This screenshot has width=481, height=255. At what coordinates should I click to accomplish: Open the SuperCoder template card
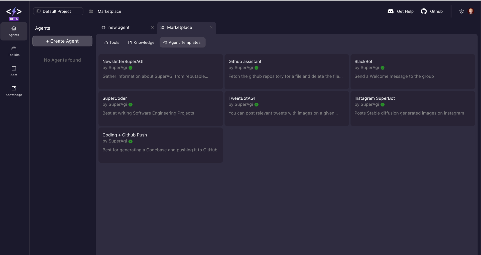(161, 108)
